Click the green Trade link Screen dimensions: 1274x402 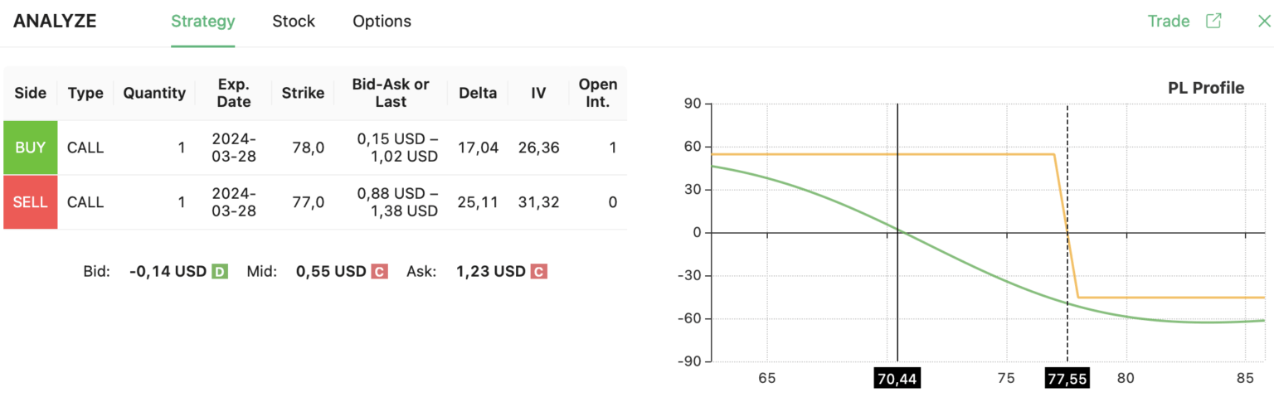[1169, 22]
